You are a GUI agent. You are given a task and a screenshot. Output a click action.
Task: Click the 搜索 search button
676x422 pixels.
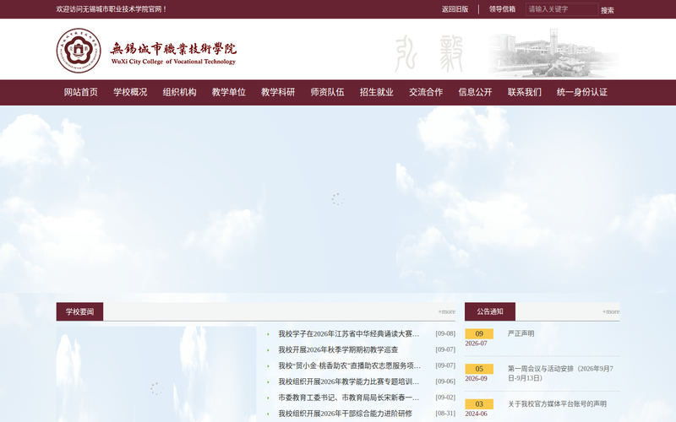point(607,10)
